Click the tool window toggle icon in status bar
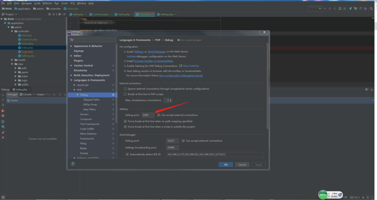This screenshot has width=377, height=200. pyautogui.click(x=3, y=197)
